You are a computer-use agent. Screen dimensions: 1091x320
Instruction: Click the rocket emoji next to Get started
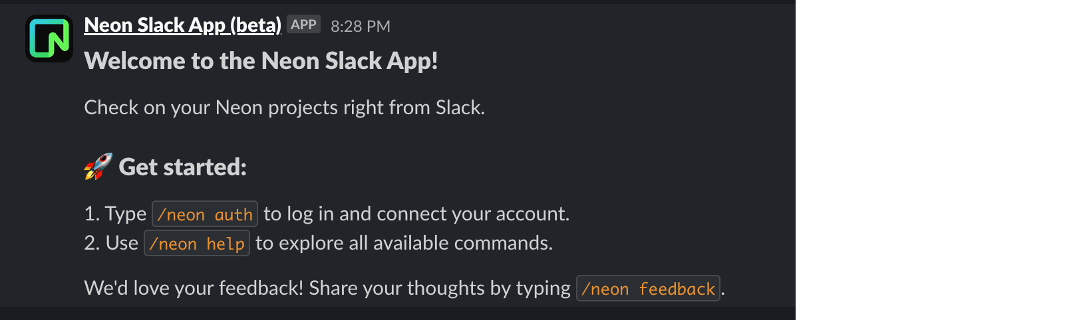click(98, 167)
